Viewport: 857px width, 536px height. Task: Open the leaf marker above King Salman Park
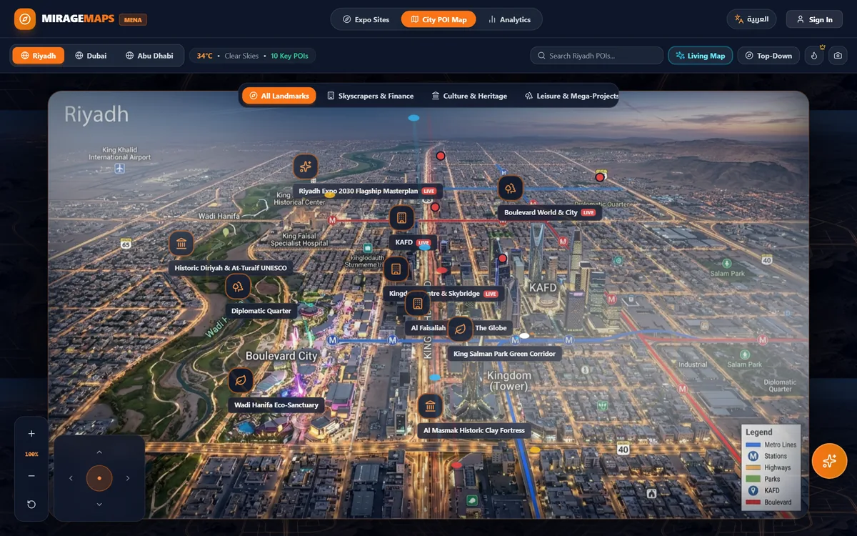coord(461,329)
